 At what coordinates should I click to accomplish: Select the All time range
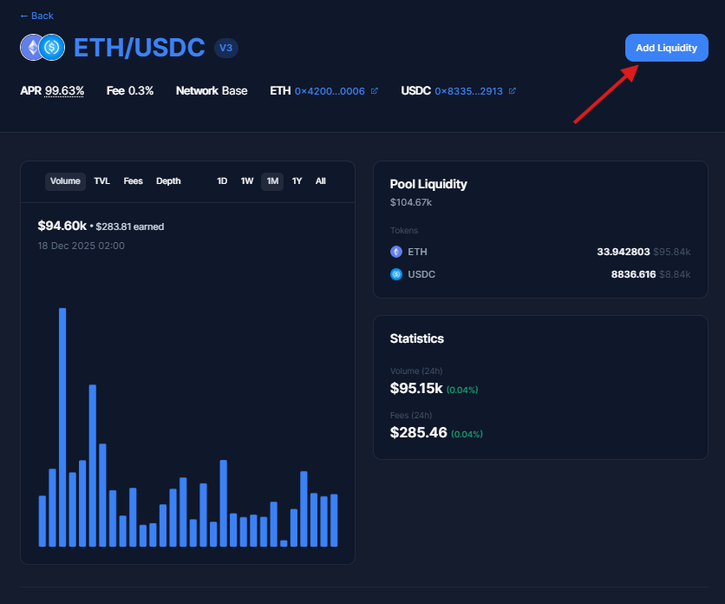pyautogui.click(x=321, y=181)
